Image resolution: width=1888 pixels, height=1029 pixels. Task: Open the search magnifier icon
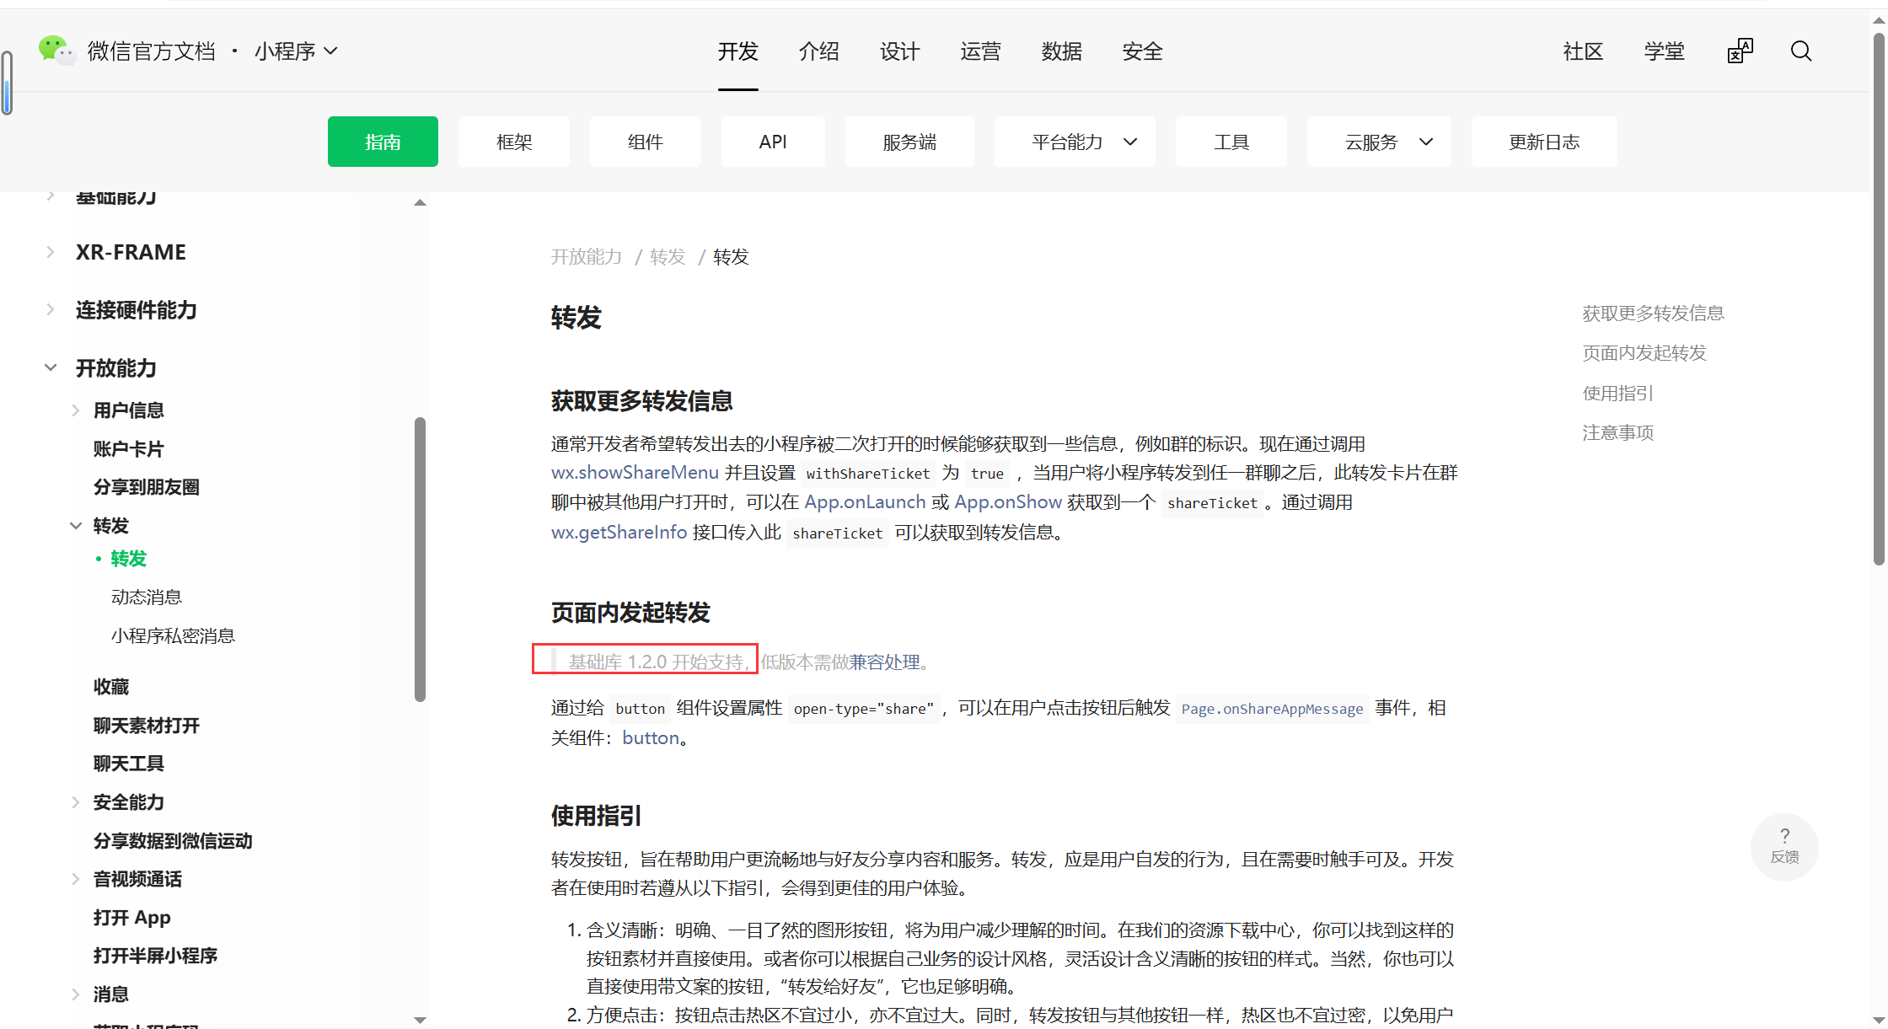tap(1800, 51)
